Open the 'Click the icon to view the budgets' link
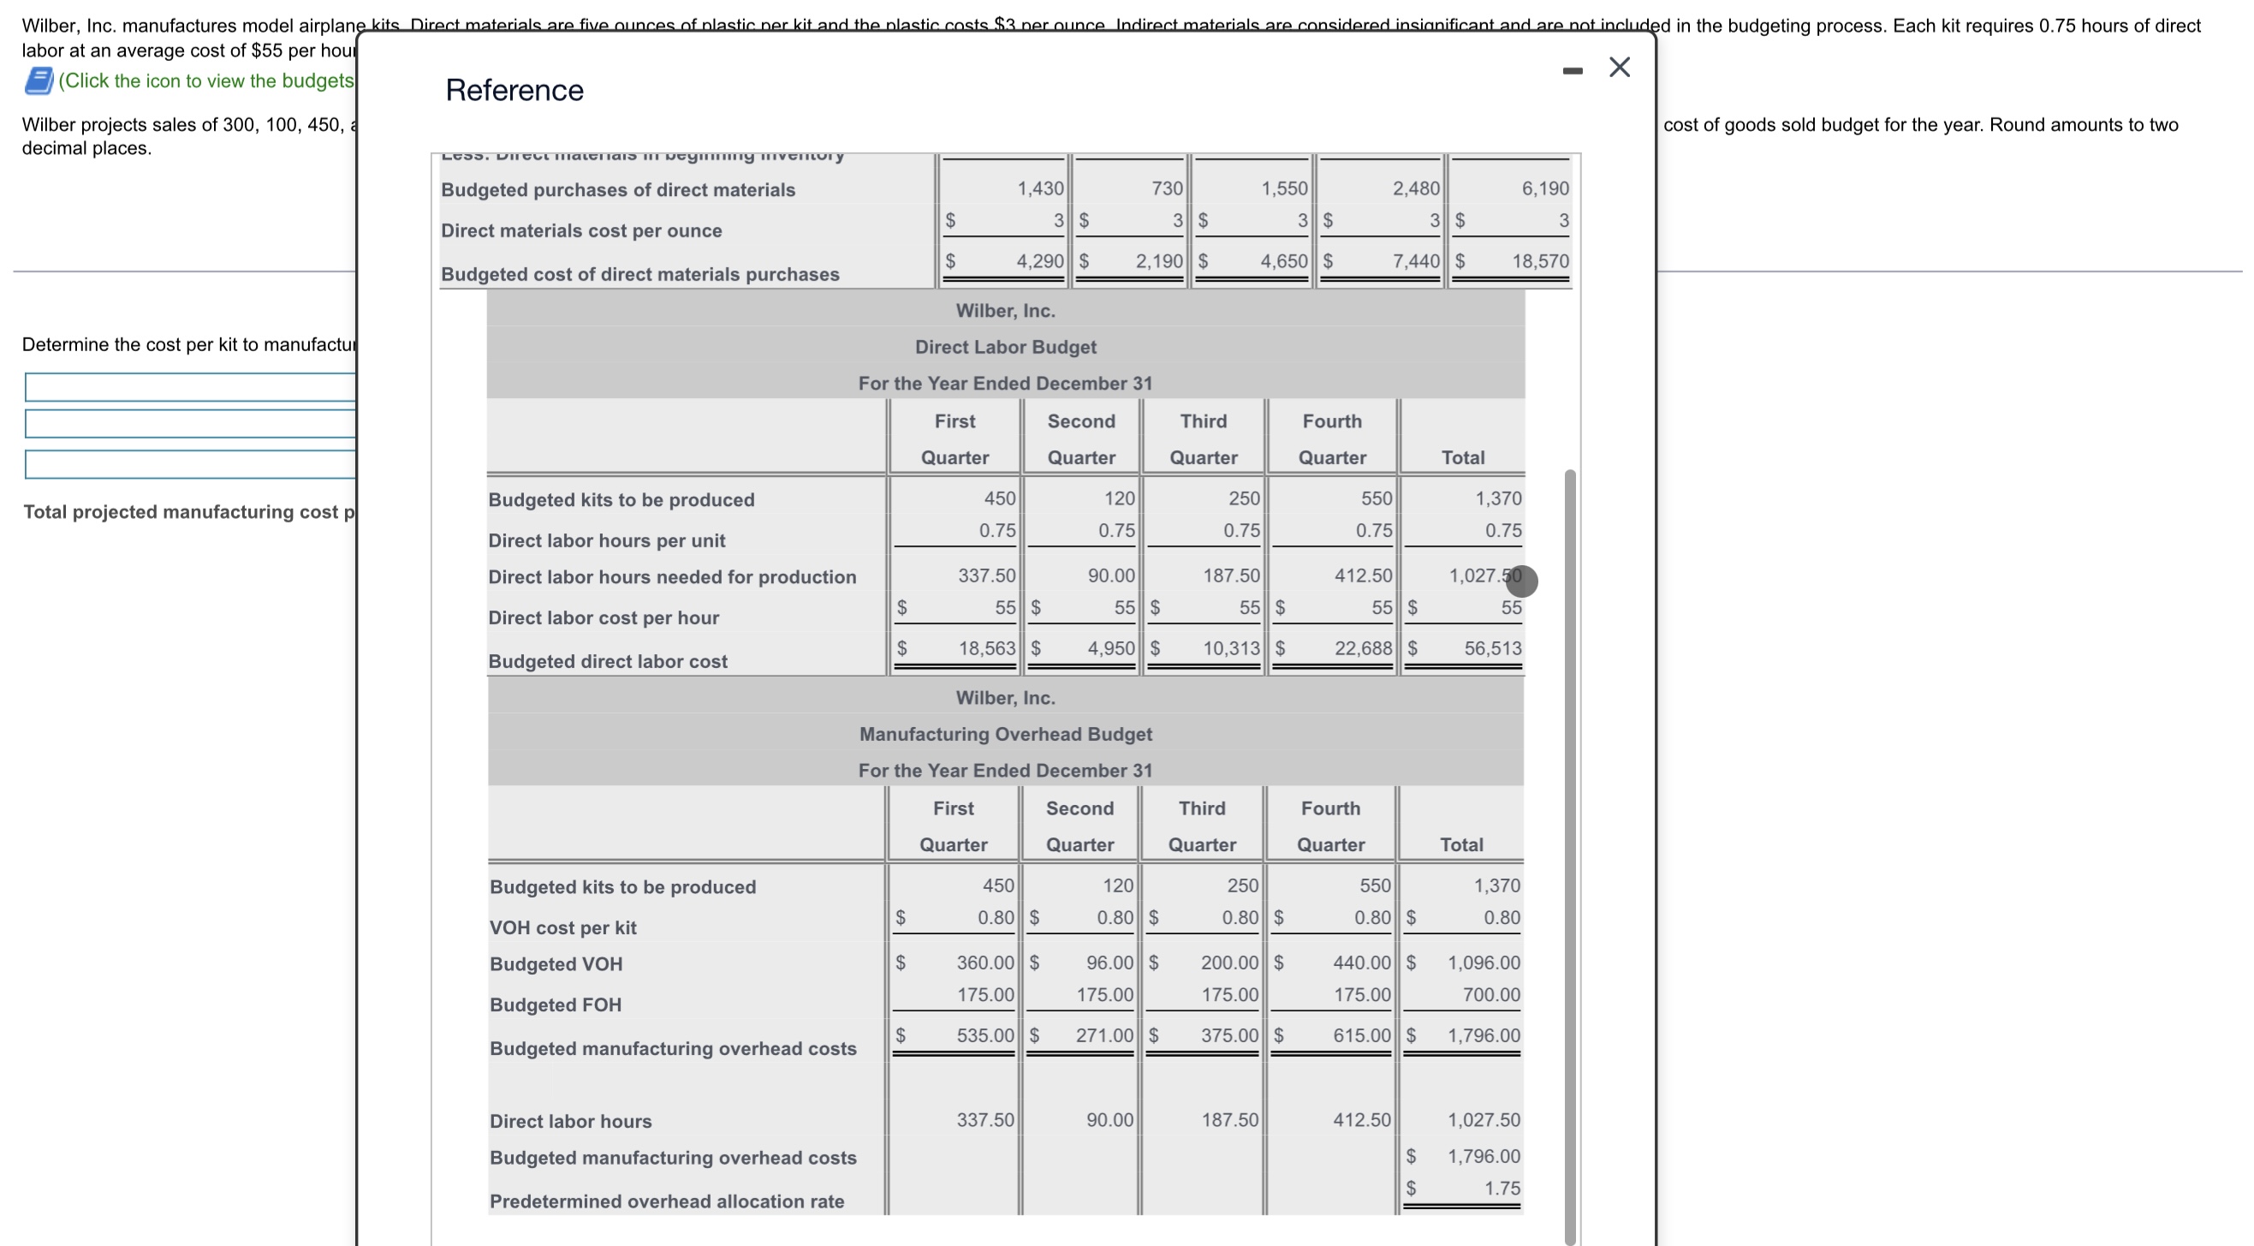This screenshot has width=2254, height=1246. [x=206, y=80]
